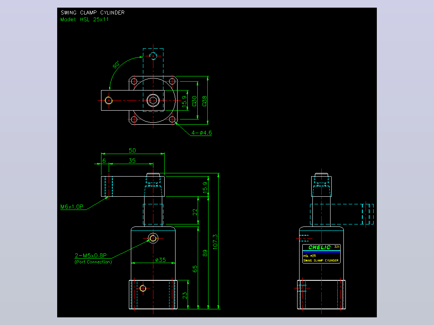434x325 pixels.
Task: Click the '65' body height dimension
Action: point(195,269)
